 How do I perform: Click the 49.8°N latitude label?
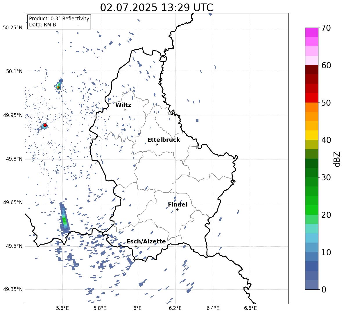point(14,159)
